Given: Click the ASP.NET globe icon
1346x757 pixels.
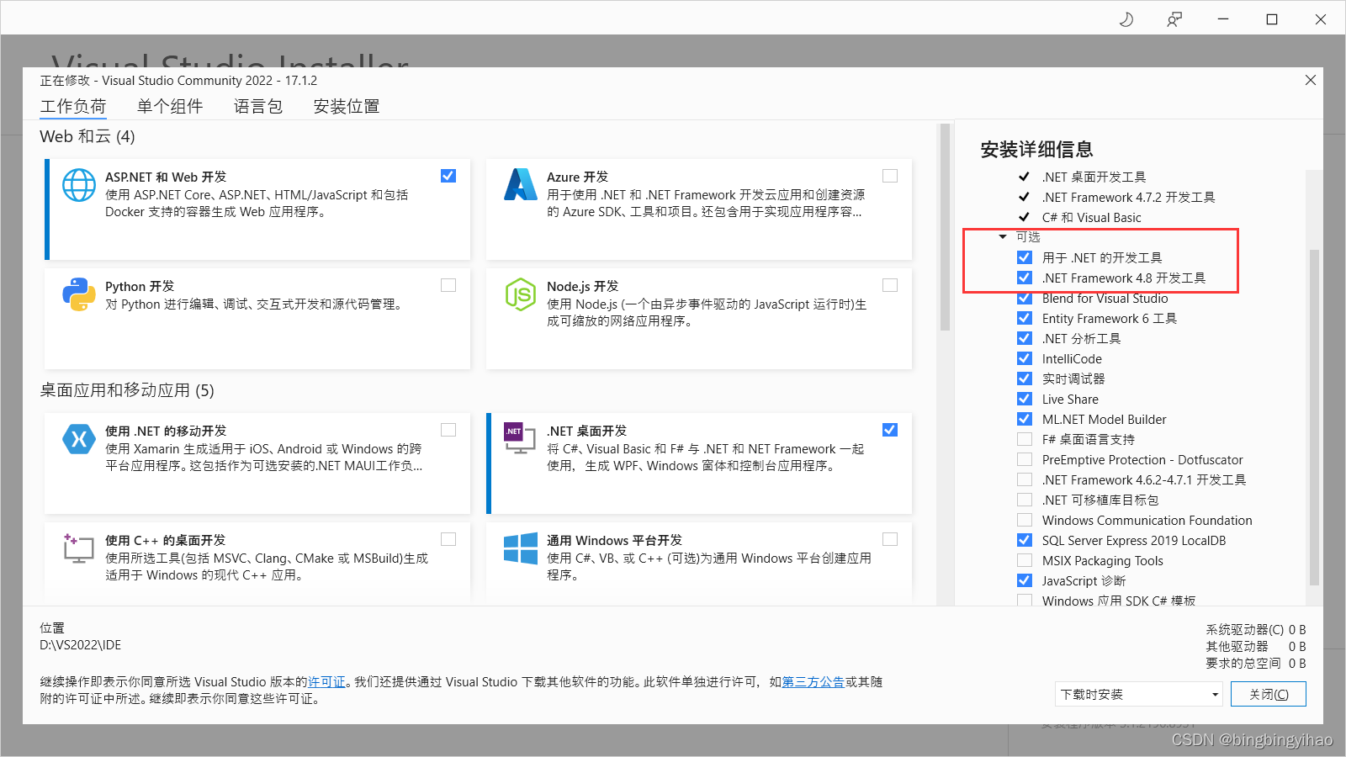Looking at the screenshot, I should [79, 185].
